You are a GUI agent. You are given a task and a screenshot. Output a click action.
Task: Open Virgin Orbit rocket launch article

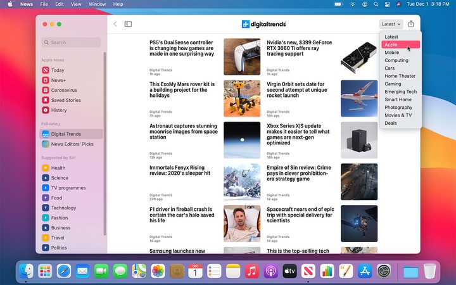pos(296,89)
